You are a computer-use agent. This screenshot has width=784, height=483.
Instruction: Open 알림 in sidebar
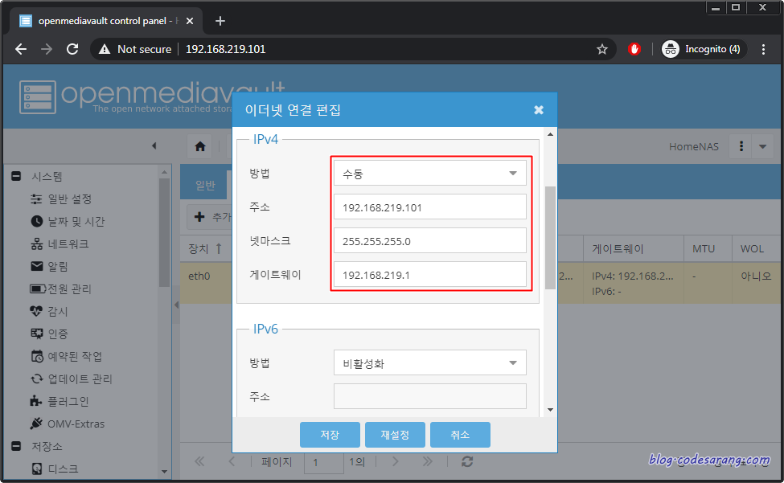tap(58, 266)
